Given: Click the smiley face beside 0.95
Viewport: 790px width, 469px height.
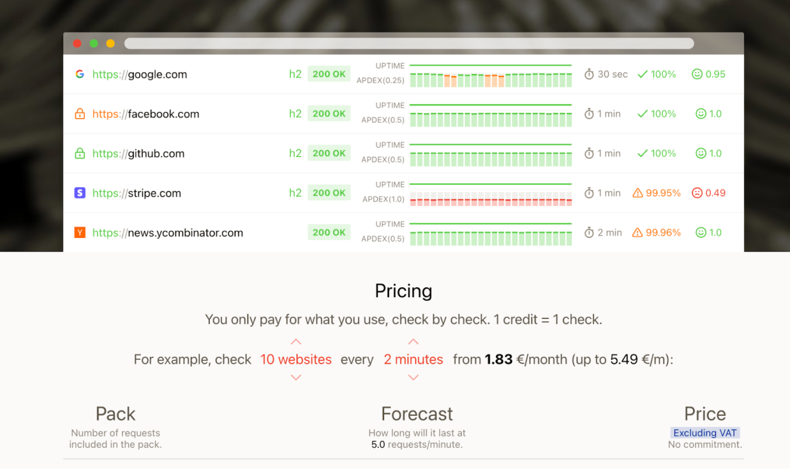Looking at the screenshot, I should tap(697, 74).
